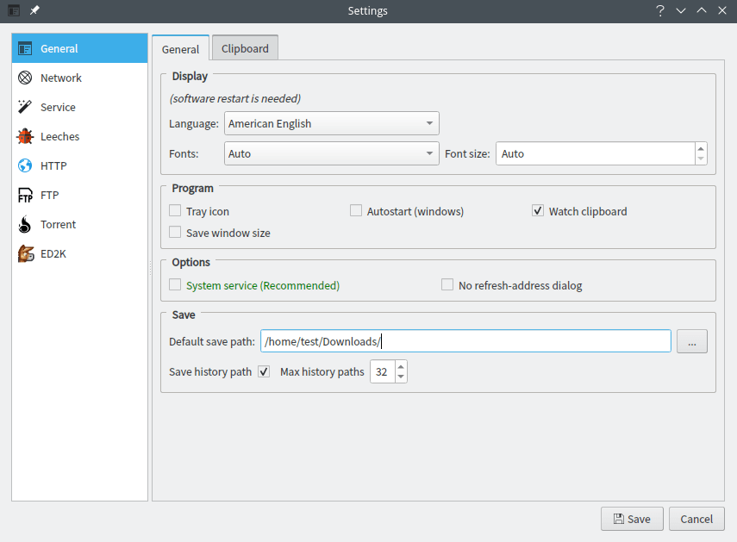Viewport: 737px width, 542px height.
Task: Click the Default save path field
Action: point(465,341)
